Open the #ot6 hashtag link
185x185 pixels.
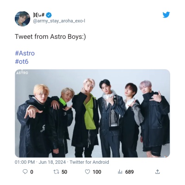22,62
